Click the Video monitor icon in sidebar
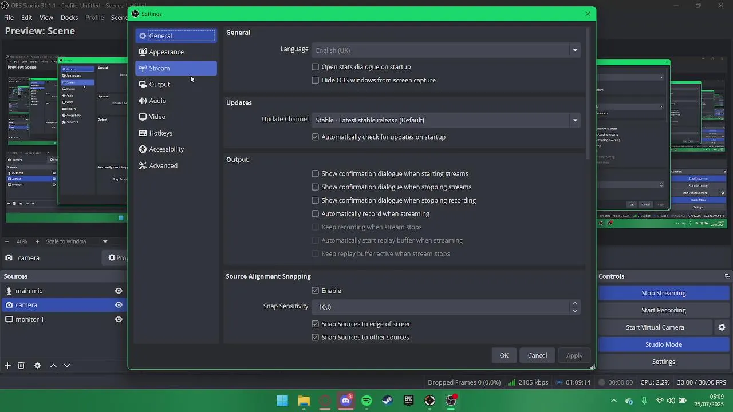The image size is (733, 412). tap(143, 117)
